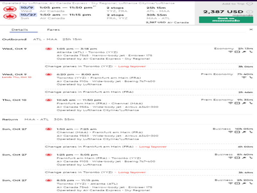Click the seat icon for Air Canada 9583
Image resolution: width=257 pixels, height=193 pixels.
click(x=251, y=132)
